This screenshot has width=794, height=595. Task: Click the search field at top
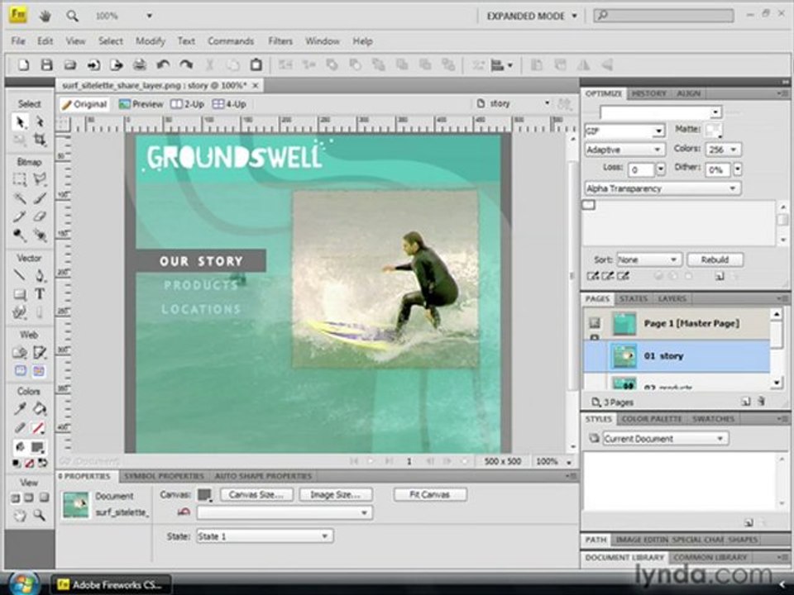tap(663, 16)
